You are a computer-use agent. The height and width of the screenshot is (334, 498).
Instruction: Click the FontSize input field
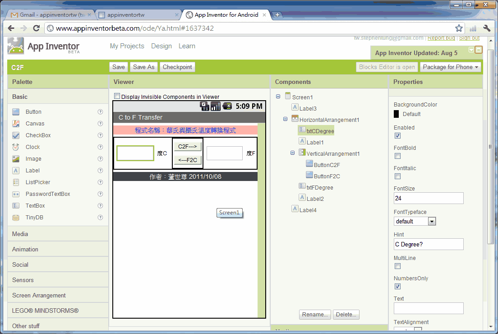coord(429,198)
